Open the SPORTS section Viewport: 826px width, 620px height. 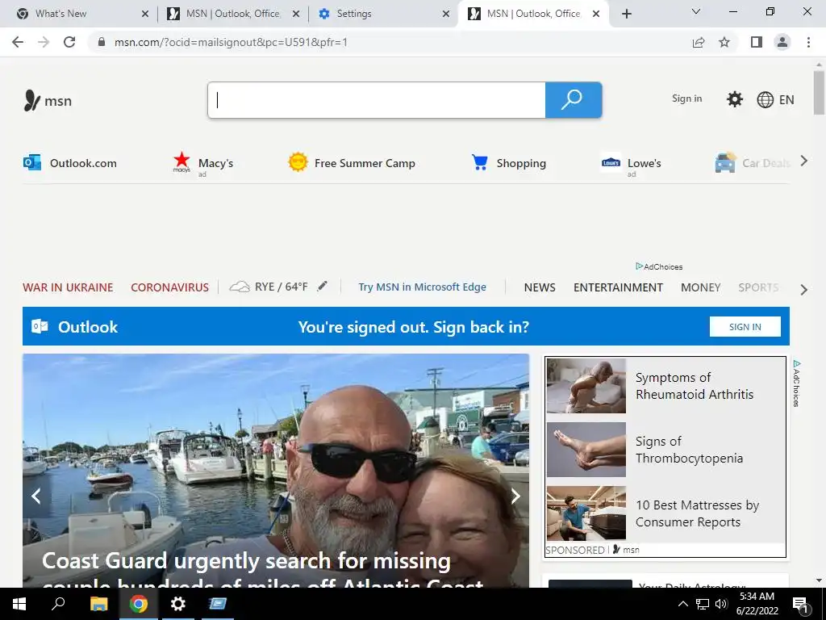(758, 287)
